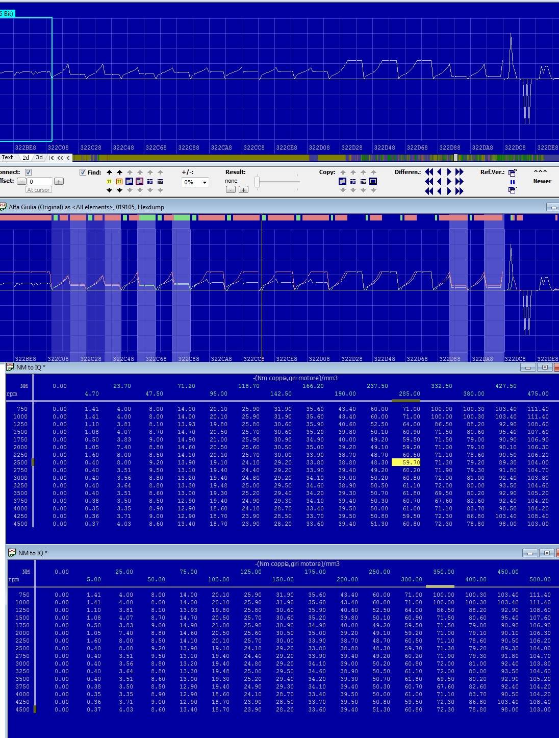Click the white position marker in the overview bar
This screenshot has width=559, height=738.
[x=456, y=158]
